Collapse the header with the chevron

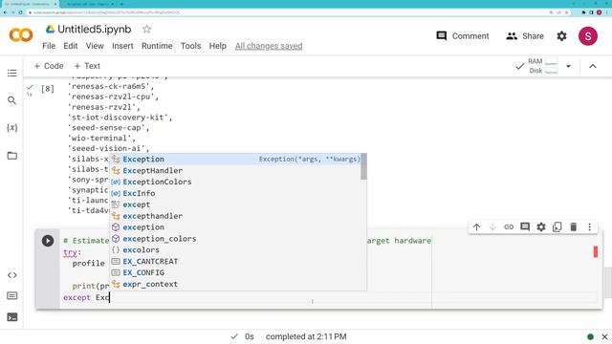click(593, 66)
